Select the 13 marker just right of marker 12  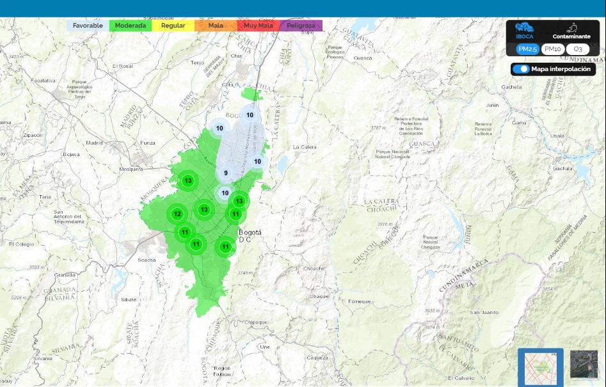(204, 209)
